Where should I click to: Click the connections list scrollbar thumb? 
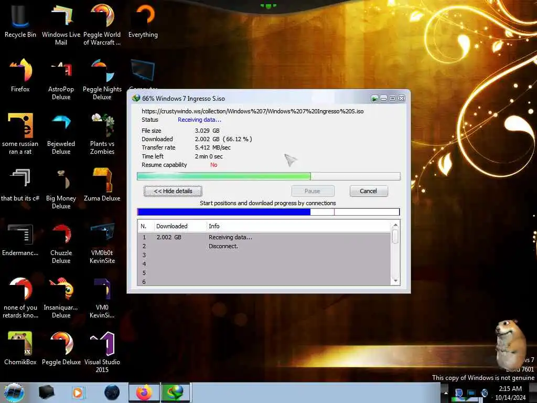[x=395, y=237]
